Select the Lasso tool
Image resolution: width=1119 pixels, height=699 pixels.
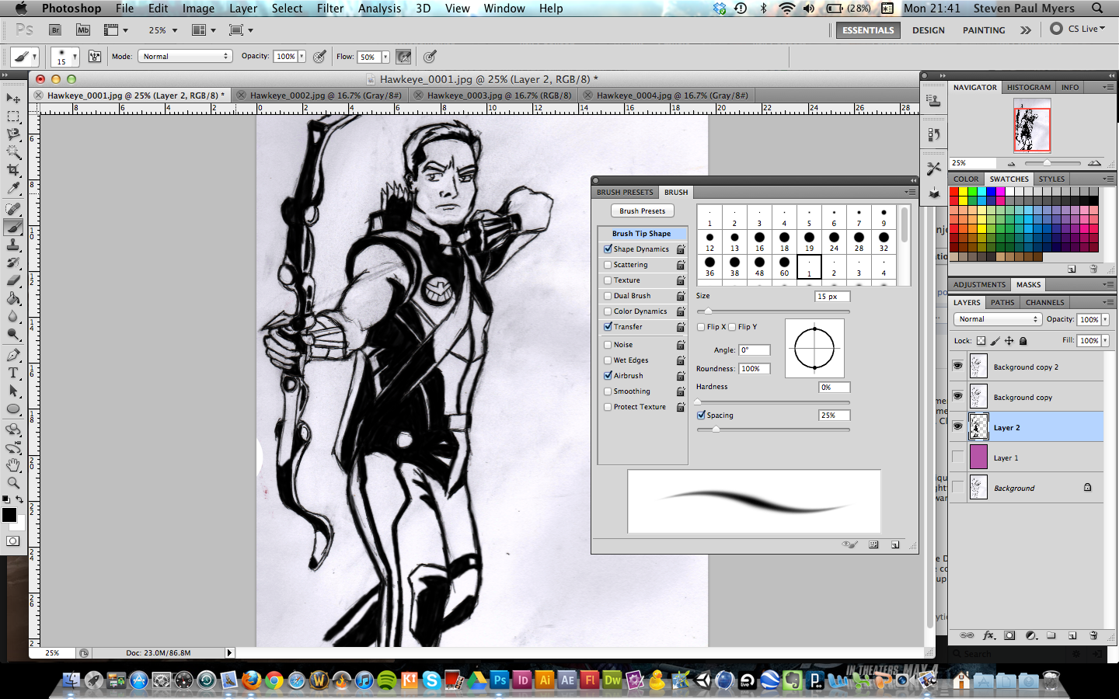point(13,134)
